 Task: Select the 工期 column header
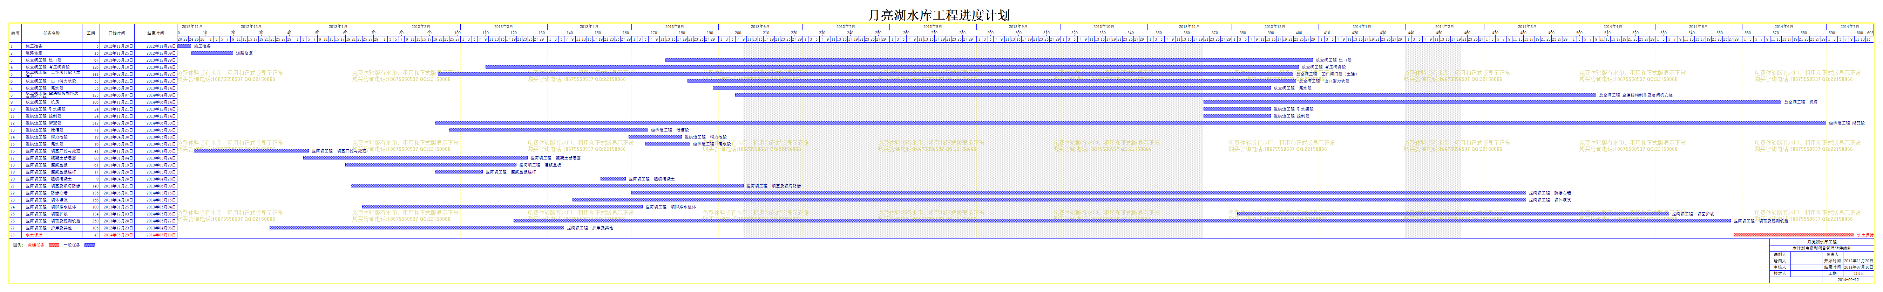tap(91, 33)
